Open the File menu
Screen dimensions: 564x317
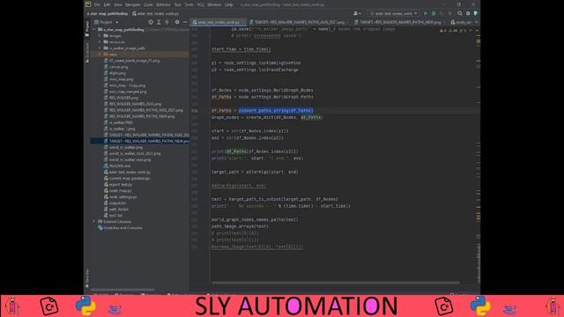click(97, 4)
